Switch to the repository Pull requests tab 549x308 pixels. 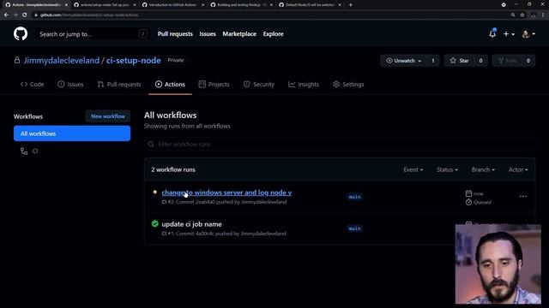coord(119,84)
